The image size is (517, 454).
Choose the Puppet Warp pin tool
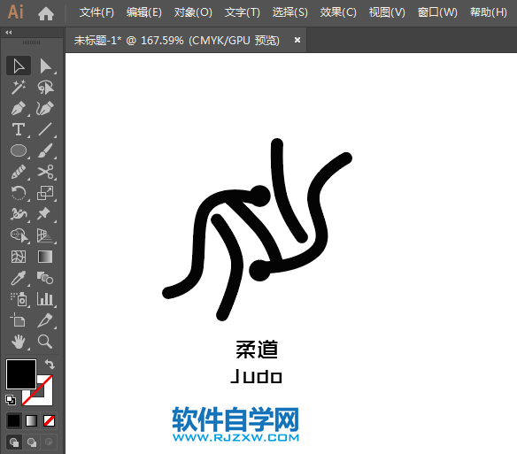(x=45, y=214)
